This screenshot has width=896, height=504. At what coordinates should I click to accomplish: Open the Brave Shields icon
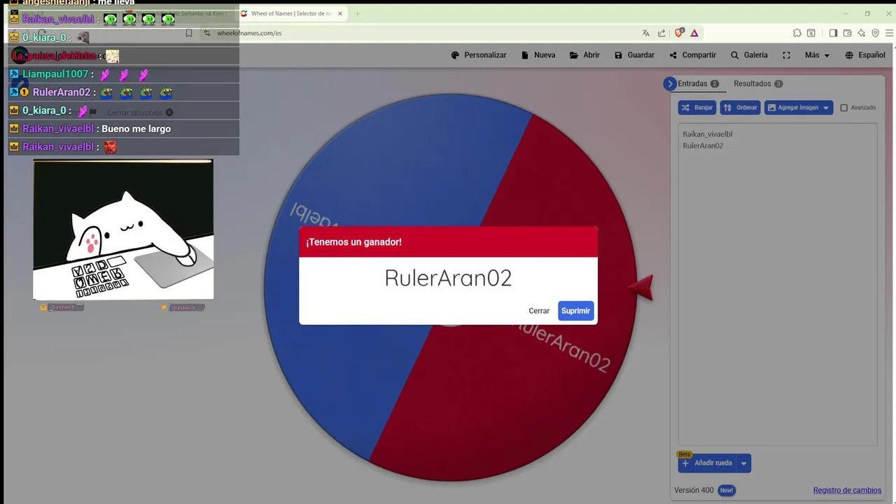(x=679, y=33)
